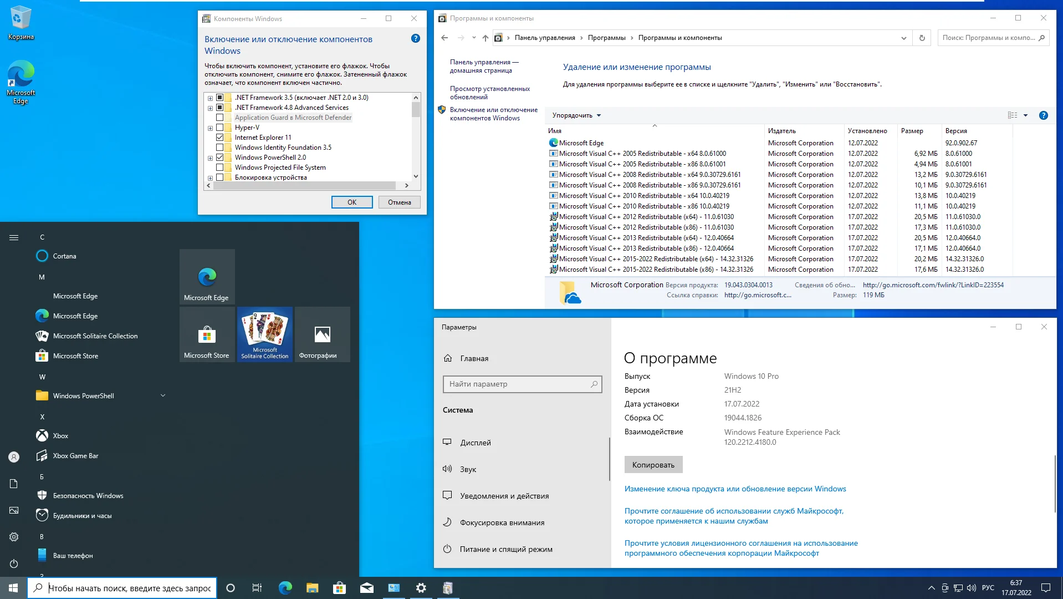Toggle .NET Framework 4.8 Advanced Services checkbox
Screen dimensions: 1063x599
pyautogui.click(x=220, y=108)
